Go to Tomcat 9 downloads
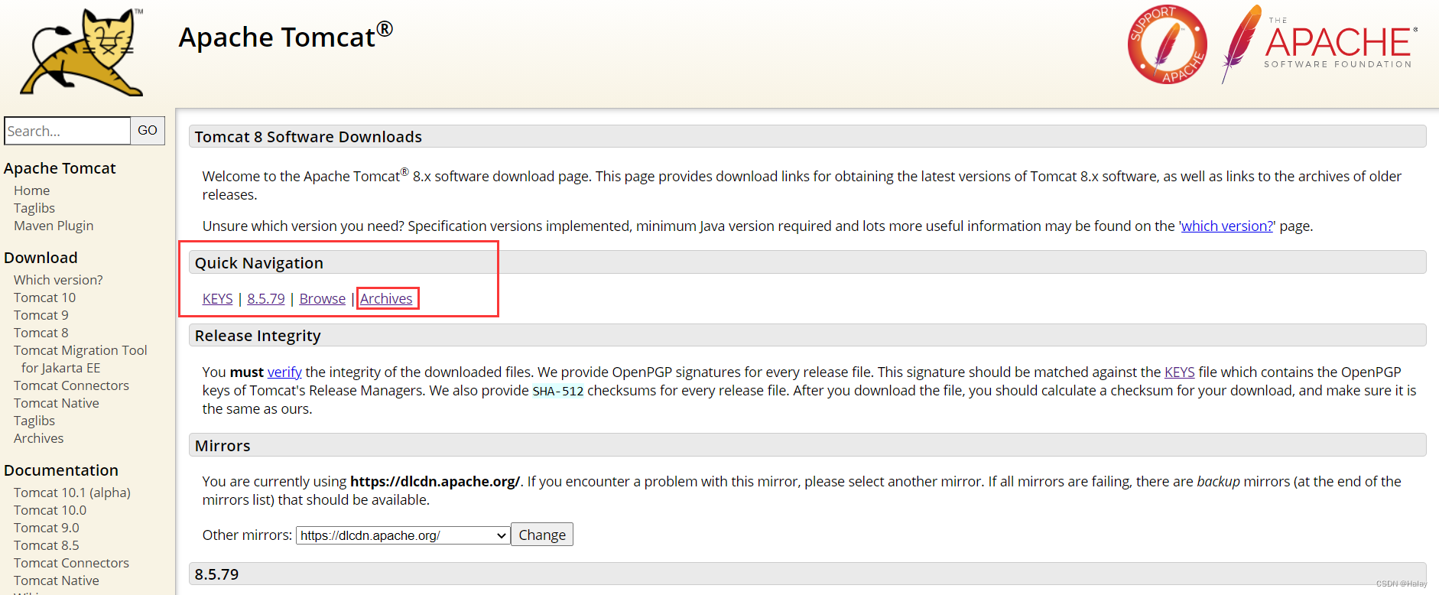Screen dimensions: 1439x595 pos(41,315)
